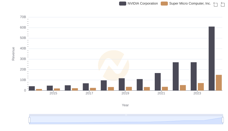228x131 pixels.
Task: Click the NVIDIA bar above 2021
Action: point(158,82)
